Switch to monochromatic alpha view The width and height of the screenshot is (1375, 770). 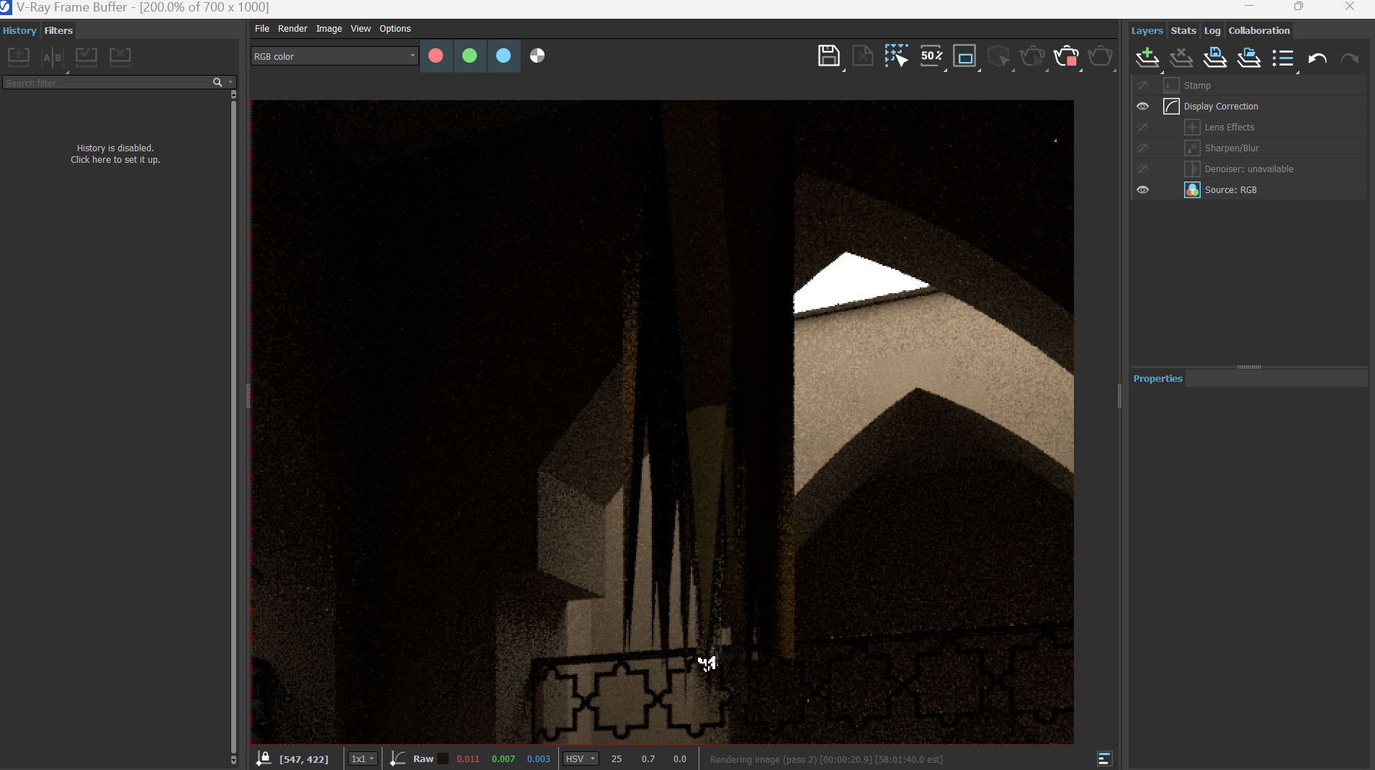pos(537,56)
